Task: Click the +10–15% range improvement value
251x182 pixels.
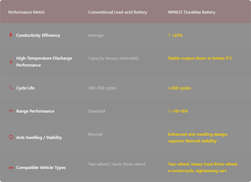Action: [x=177, y=111]
